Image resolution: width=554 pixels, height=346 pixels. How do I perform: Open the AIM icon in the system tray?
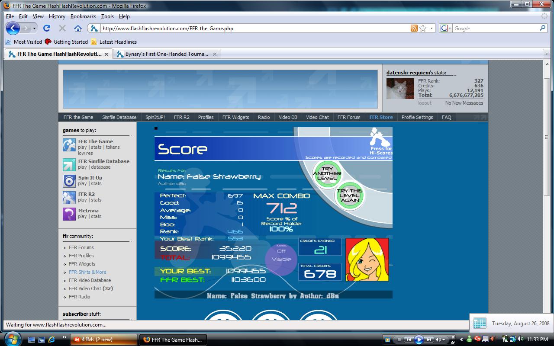pos(477,339)
